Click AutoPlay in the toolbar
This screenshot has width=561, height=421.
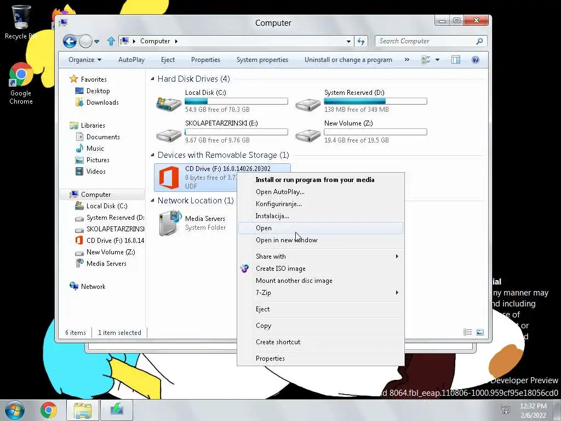131,60
